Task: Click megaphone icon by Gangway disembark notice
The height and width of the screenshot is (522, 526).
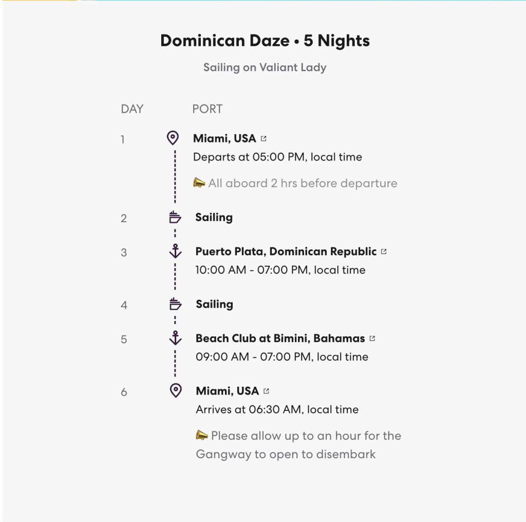Action: [202, 436]
